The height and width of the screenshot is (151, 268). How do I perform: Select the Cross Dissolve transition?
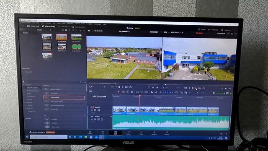click(64, 98)
